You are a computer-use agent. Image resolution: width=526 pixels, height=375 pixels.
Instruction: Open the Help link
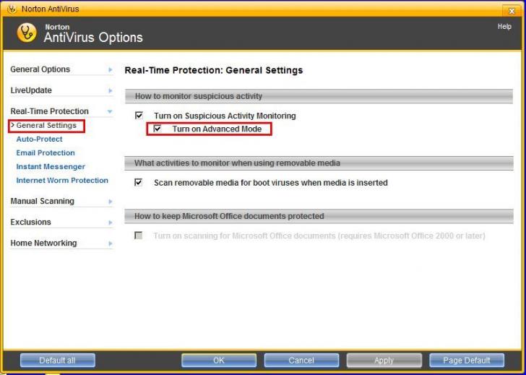504,27
